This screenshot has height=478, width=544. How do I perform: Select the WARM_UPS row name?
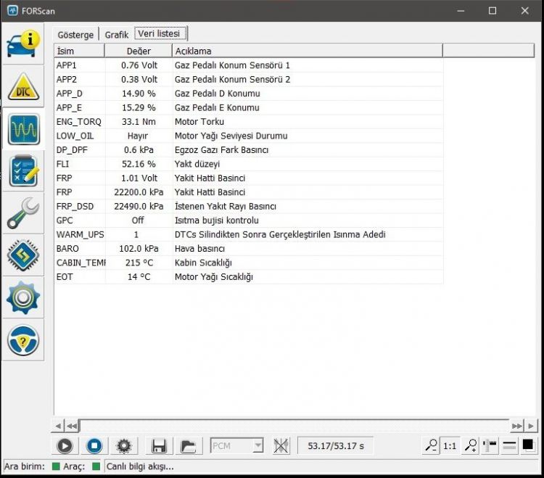tap(80, 234)
